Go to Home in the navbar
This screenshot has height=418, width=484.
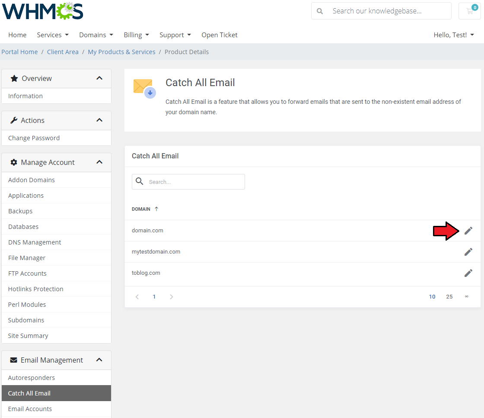(x=17, y=35)
